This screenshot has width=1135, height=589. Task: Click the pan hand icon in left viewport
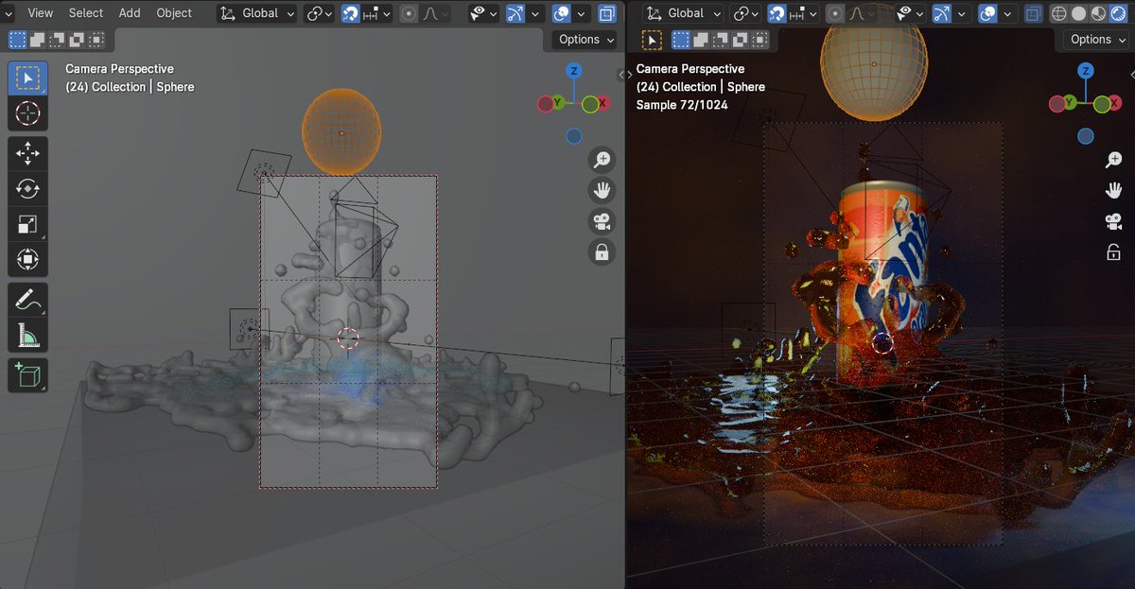coord(602,190)
